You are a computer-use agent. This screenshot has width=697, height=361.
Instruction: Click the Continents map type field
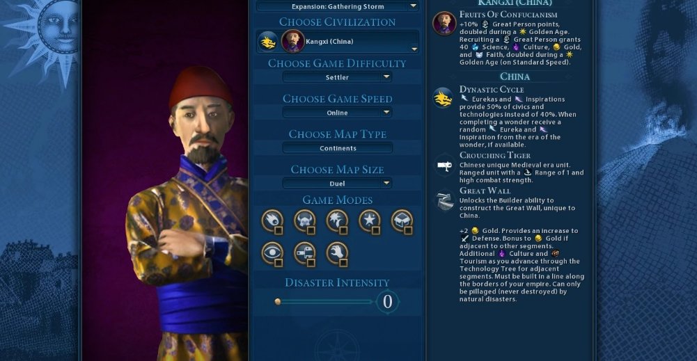(x=338, y=148)
